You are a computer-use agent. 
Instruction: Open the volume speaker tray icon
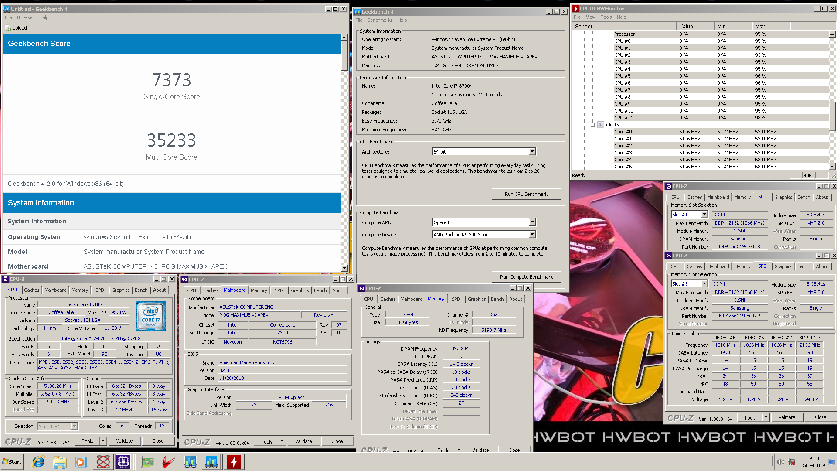(x=780, y=462)
